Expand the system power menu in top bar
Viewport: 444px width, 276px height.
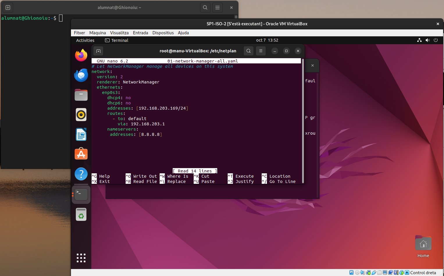click(x=436, y=40)
